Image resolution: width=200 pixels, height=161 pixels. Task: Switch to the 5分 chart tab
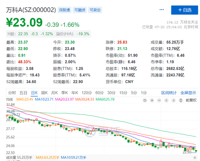[x=134, y=93]
